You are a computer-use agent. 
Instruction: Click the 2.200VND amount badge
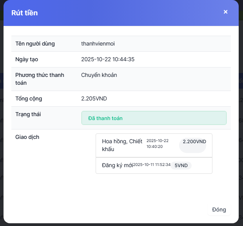coord(194,142)
